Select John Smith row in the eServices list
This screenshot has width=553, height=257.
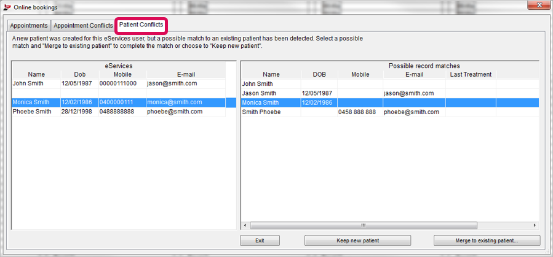[119, 83]
